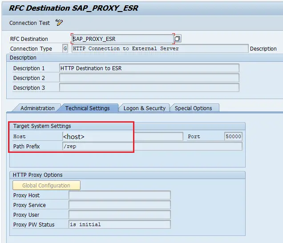
Task: Click the Proxy Host input field
Action: click(x=120, y=195)
